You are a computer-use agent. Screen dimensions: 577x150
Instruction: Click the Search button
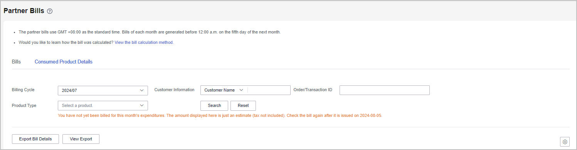click(x=214, y=105)
